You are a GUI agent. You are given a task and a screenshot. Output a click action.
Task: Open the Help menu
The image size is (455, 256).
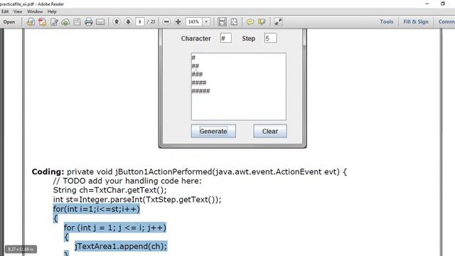(52, 11)
